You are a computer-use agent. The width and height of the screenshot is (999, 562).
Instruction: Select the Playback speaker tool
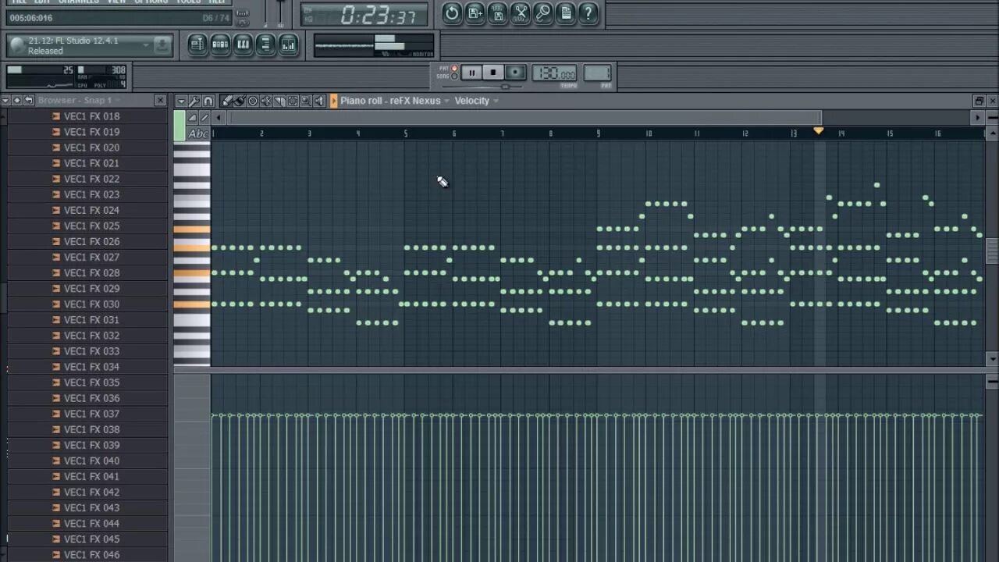319,101
